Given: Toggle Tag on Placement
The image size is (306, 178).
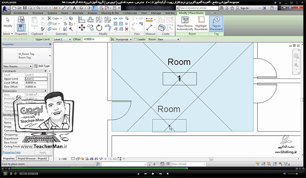Looking at the screenshot, I should (216, 24).
